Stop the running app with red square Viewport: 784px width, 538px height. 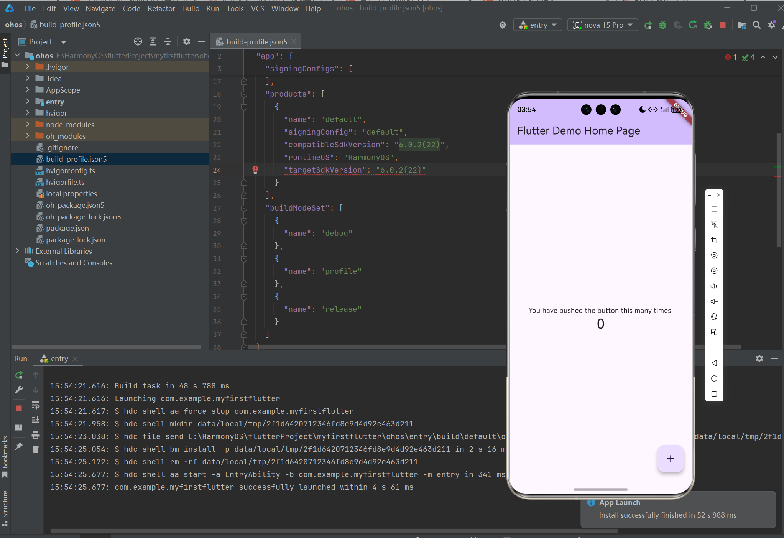pyautogui.click(x=723, y=25)
